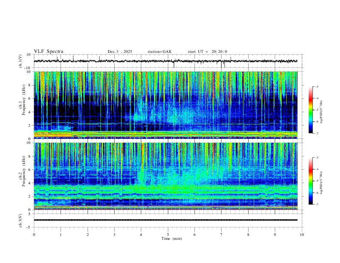The height and width of the screenshot is (263, 340).
Task: Click the ch.1 "Frequency (kHz)" axis label
Action: 24,100
